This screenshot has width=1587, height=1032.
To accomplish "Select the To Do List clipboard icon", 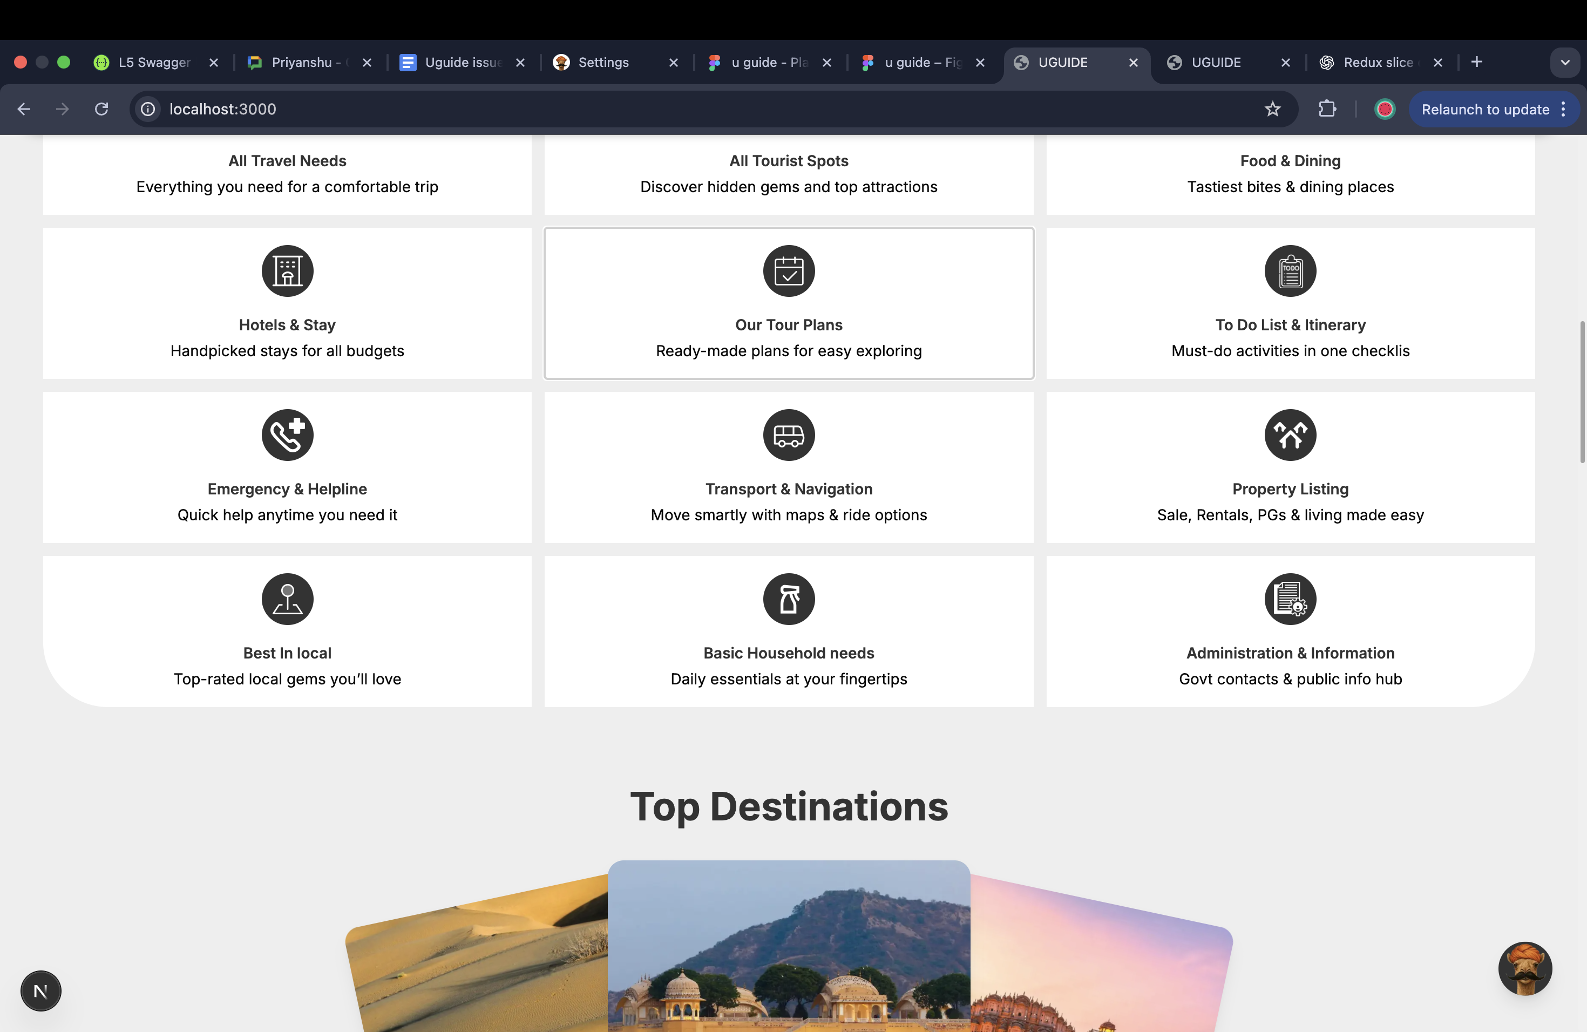I will 1290,270.
